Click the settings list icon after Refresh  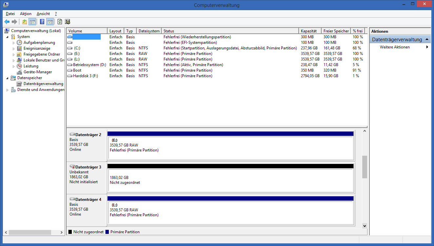pyautogui.click(x=68, y=22)
